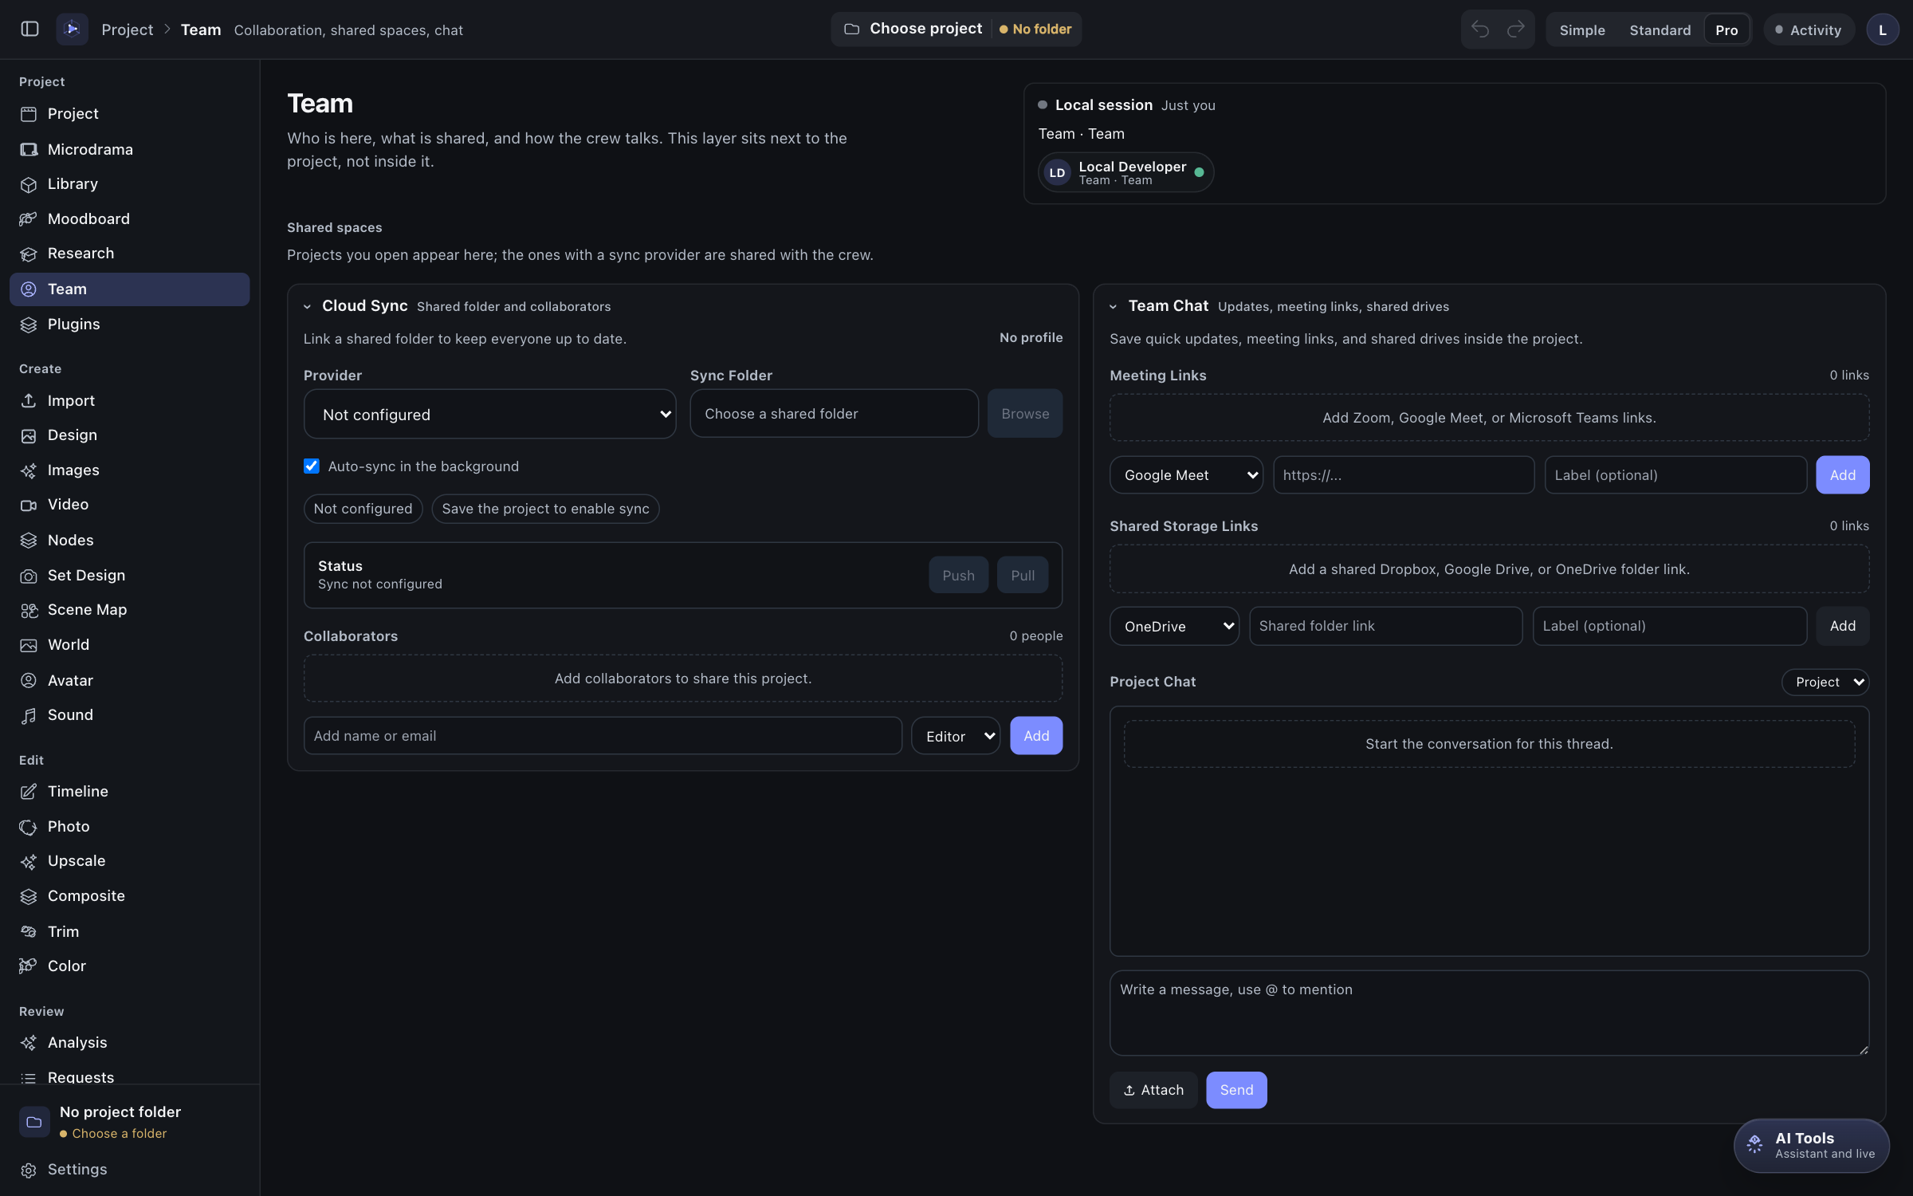
Task: Open the Composite tool
Action: 129,895
